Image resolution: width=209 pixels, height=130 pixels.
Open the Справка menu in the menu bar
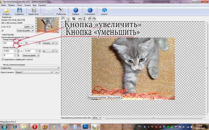[42, 5]
